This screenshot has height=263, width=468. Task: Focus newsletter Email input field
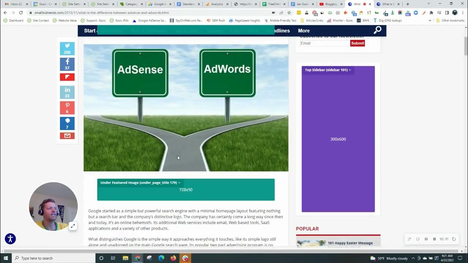325,43
